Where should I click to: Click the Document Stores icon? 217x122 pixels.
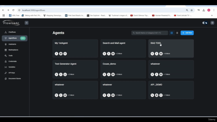pyautogui.click(x=6, y=79)
